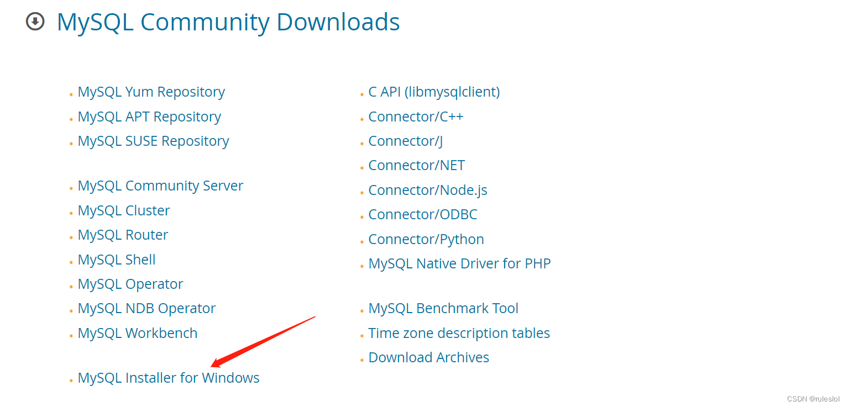This screenshot has height=407, width=848.
Task: Select MySQL Installer for Windows
Action: tap(169, 378)
